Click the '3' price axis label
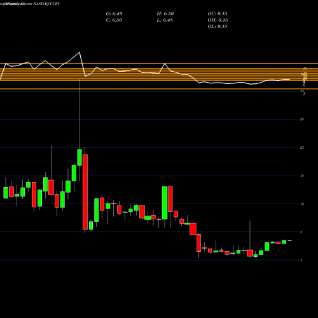 point(301,260)
